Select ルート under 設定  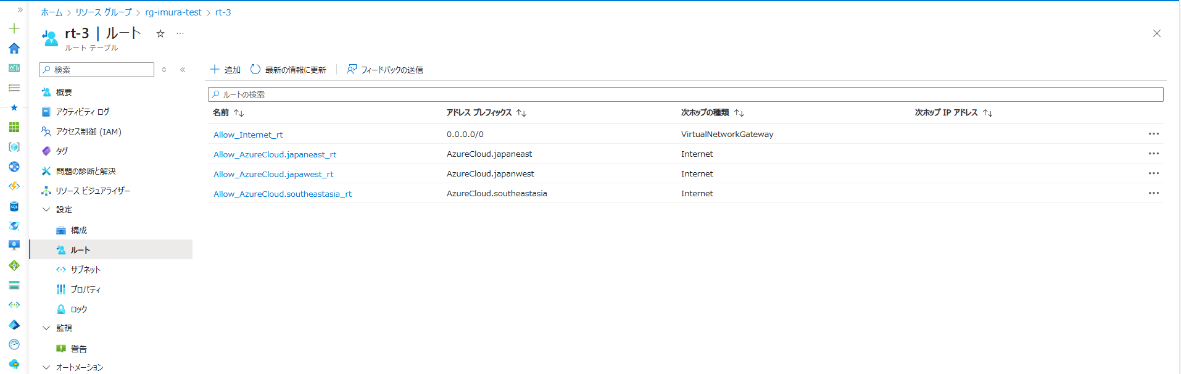(x=111, y=250)
